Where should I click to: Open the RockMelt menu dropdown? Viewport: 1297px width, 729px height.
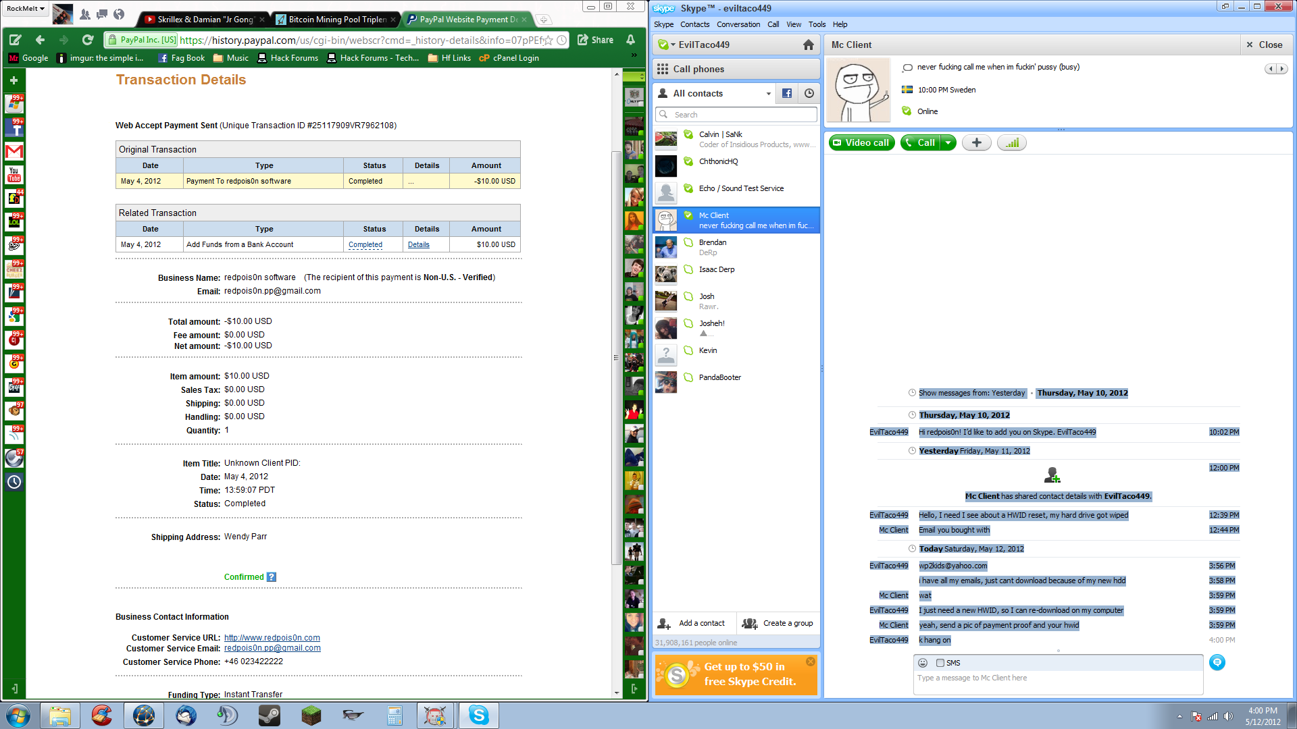click(x=26, y=9)
